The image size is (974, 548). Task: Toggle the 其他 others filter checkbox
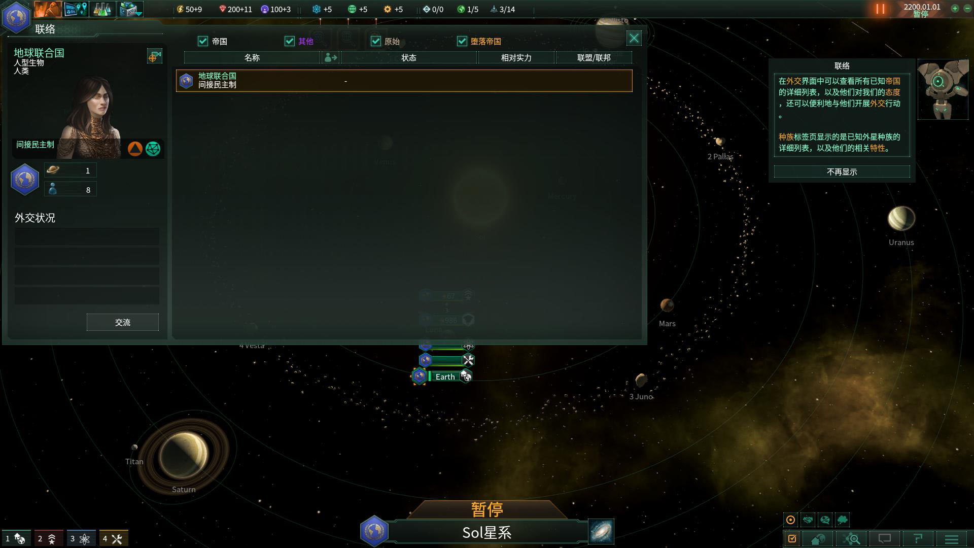point(289,41)
